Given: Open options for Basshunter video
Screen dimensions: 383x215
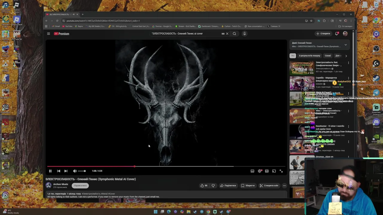Looking at the screenshot, I should tap(348, 126).
